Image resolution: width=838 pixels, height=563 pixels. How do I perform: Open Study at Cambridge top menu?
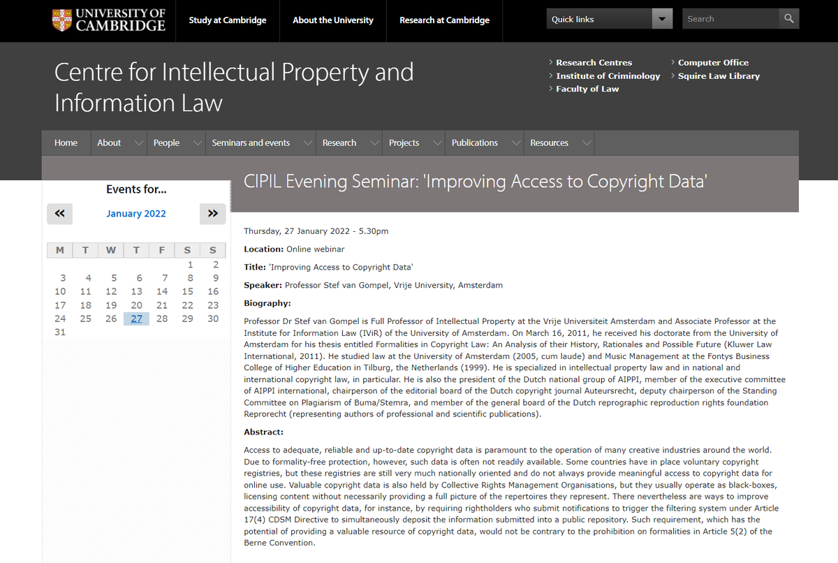[x=228, y=20]
